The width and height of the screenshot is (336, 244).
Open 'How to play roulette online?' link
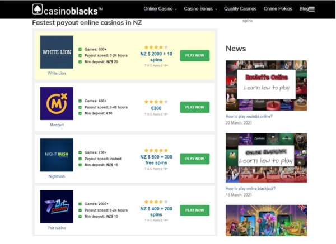coord(249,117)
